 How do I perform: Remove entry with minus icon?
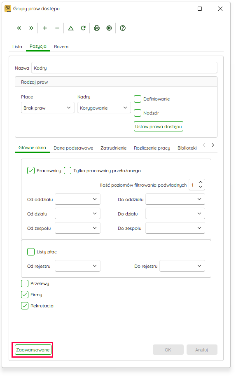(x=57, y=28)
